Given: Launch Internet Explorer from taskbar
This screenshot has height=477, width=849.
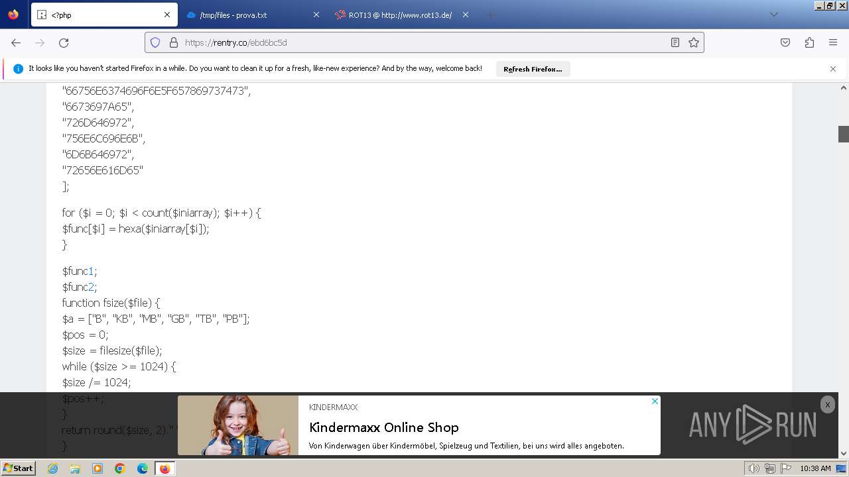Looking at the screenshot, I should pyautogui.click(x=52, y=468).
